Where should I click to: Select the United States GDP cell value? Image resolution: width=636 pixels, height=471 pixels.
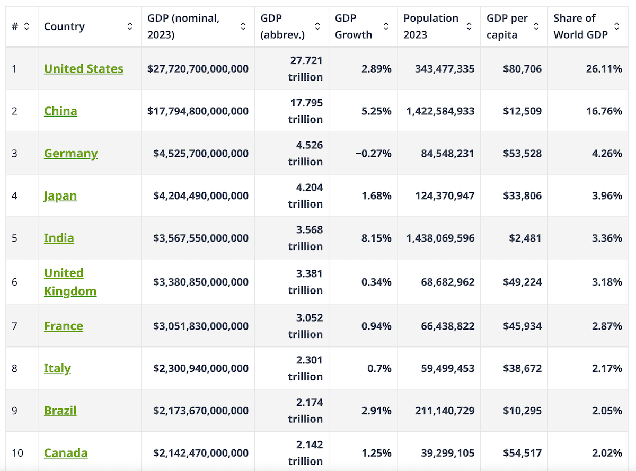[x=198, y=69]
